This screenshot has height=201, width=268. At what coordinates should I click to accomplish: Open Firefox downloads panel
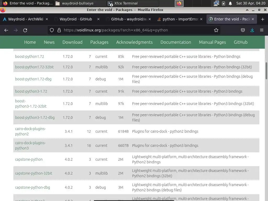[252, 30]
